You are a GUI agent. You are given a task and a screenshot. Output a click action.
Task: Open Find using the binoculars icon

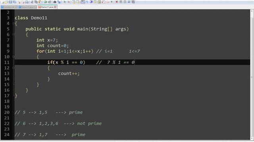click(x=55, y=2)
